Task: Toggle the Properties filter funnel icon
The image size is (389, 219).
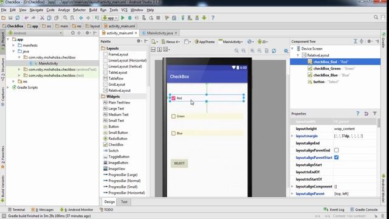Action: coord(375,114)
